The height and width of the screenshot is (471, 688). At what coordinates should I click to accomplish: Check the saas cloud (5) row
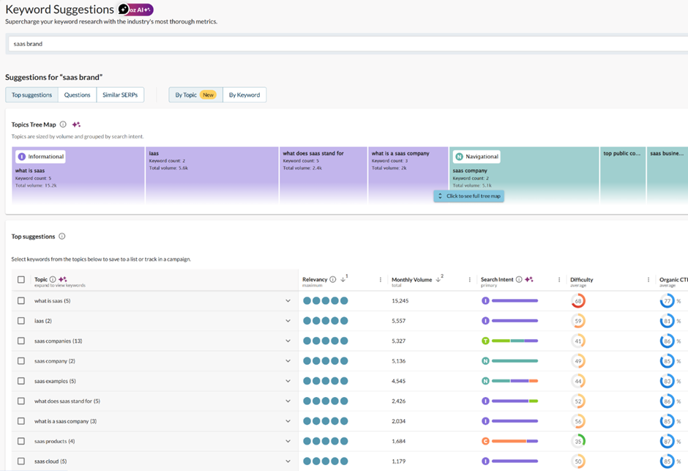click(21, 461)
